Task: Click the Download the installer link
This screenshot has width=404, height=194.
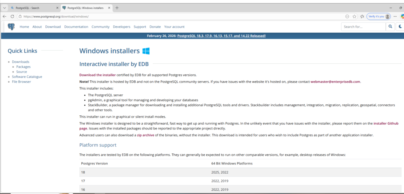Action: click(97, 75)
